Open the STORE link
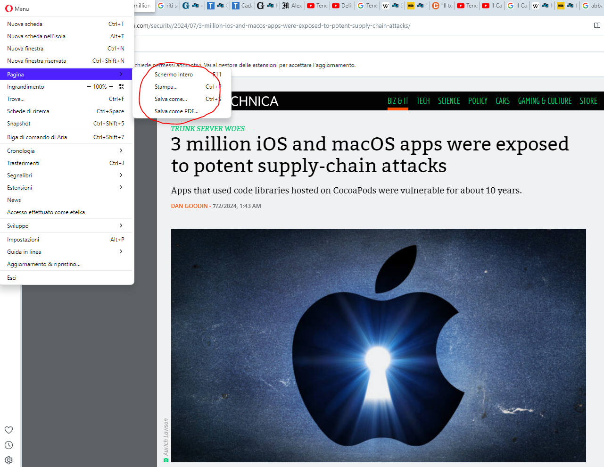 click(x=588, y=101)
